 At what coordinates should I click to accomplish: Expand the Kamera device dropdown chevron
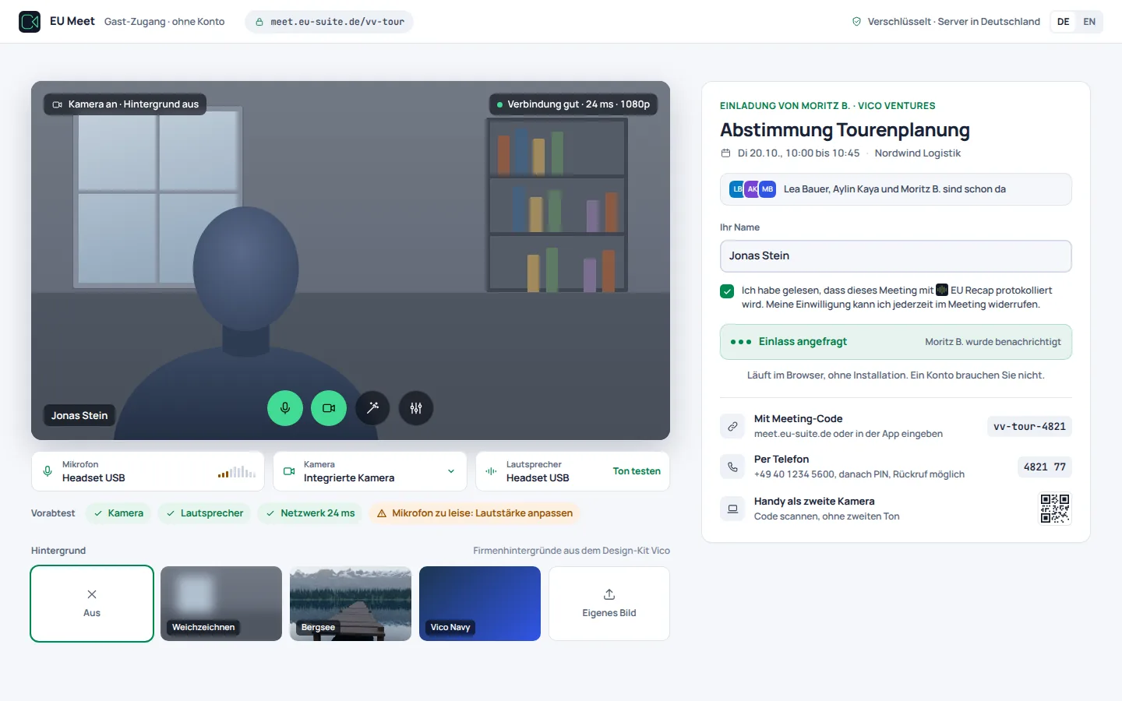coord(451,471)
